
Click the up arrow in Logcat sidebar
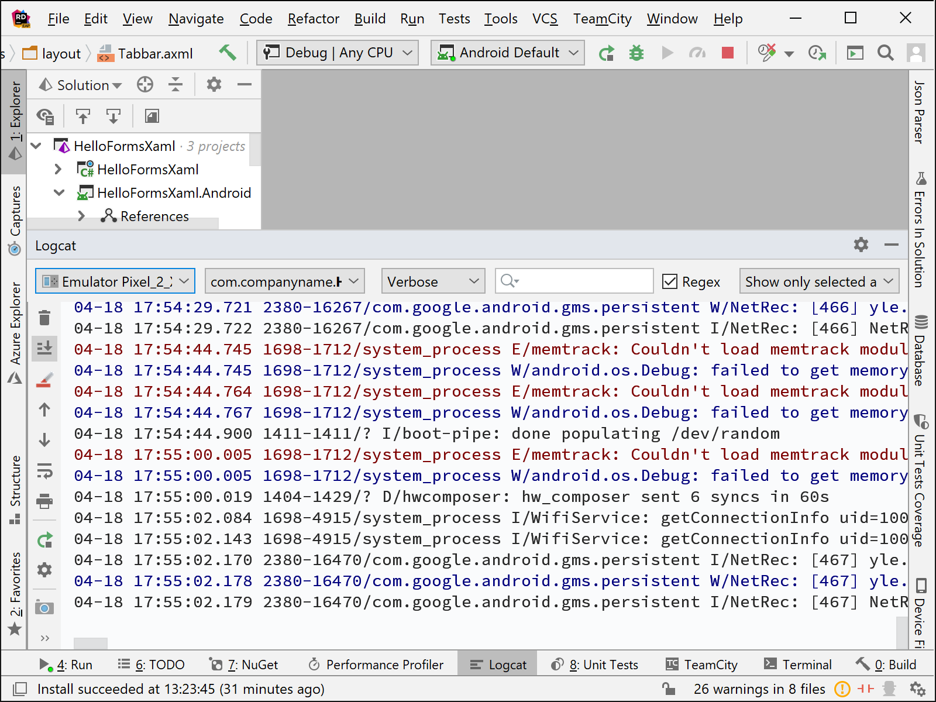[x=44, y=410]
